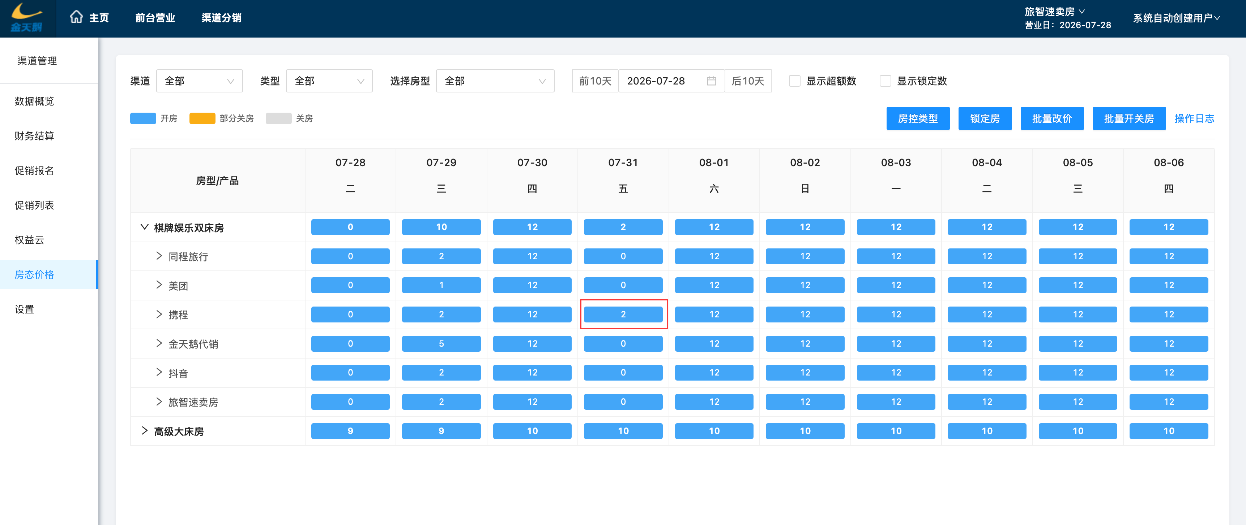This screenshot has width=1246, height=525.
Task: Click 金天鹅代销 cell for 07-29 showing 5
Action: tap(441, 343)
